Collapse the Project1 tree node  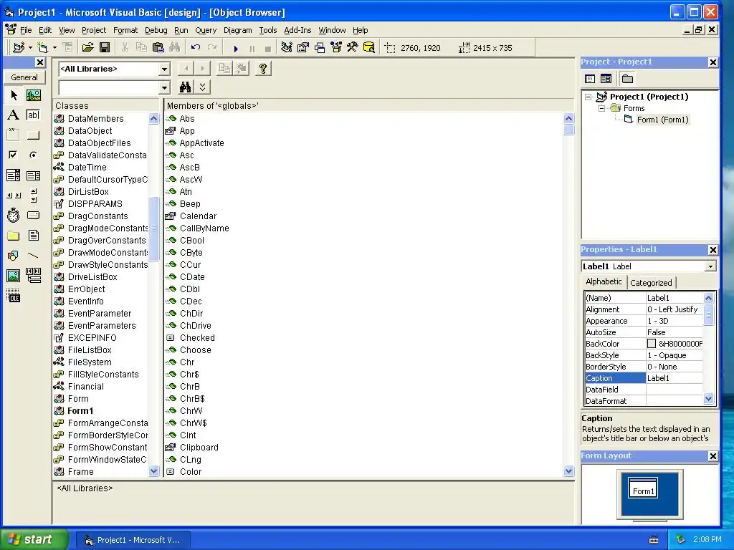588,97
